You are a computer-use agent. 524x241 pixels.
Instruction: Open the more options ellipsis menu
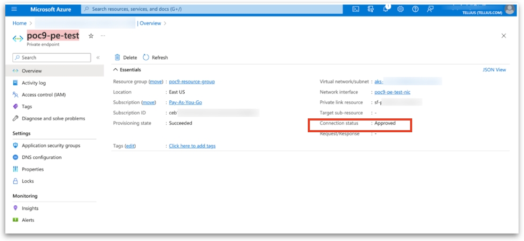click(103, 36)
